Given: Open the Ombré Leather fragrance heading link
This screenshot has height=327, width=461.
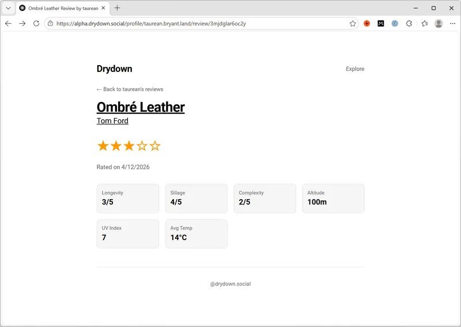Looking at the screenshot, I should [x=141, y=107].
